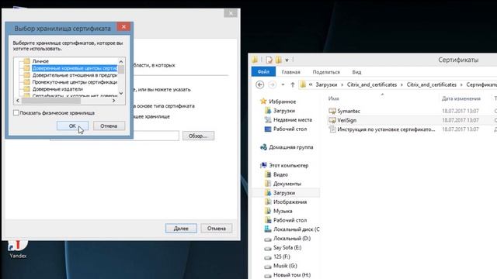Click the Обзор... browse button
Viewport: 497px width, 279px height.
pos(198,136)
